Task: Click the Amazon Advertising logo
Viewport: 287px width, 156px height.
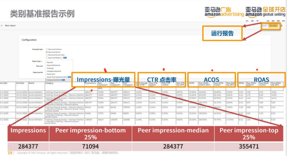Action: pos(224,13)
